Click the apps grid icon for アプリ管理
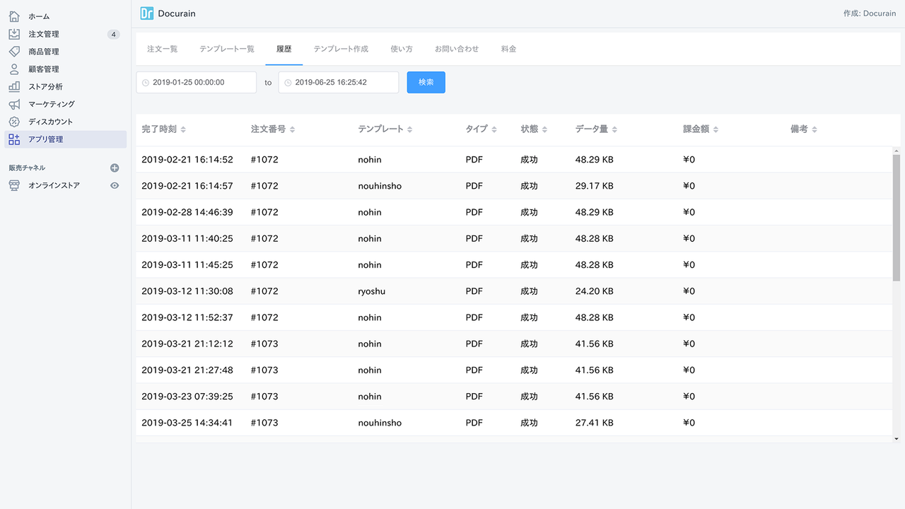The image size is (905, 509). point(14,139)
